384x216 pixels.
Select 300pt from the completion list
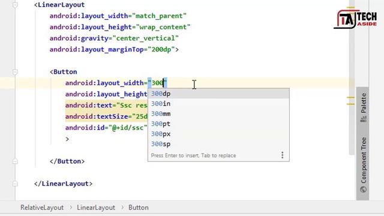click(218, 124)
